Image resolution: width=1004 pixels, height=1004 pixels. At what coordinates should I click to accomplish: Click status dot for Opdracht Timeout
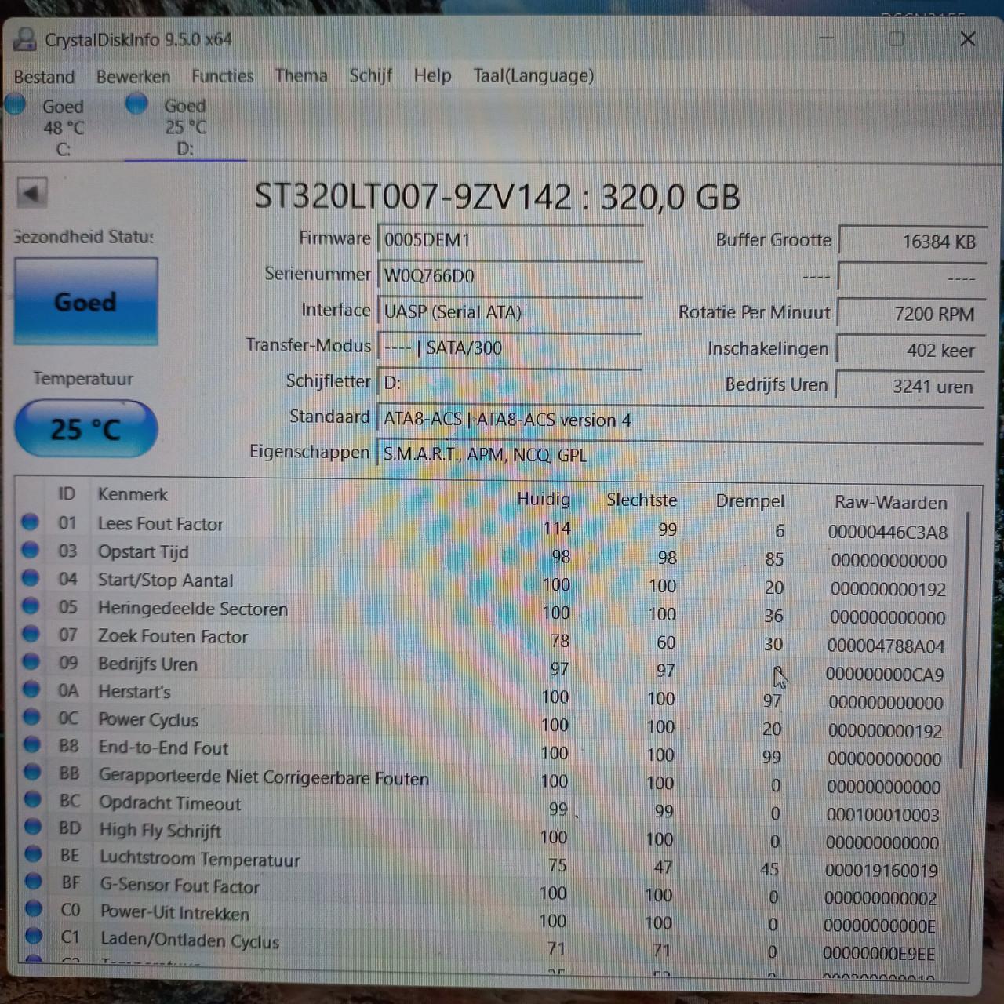point(32,799)
